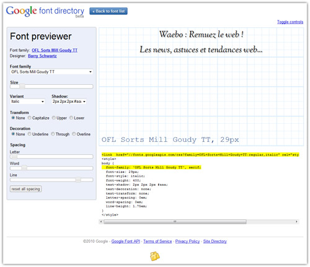Select Lower transform option
This screenshot has width=310, height=267.
coord(71,118)
